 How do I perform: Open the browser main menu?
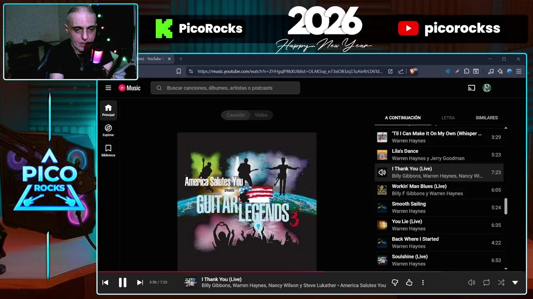coord(519,71)
